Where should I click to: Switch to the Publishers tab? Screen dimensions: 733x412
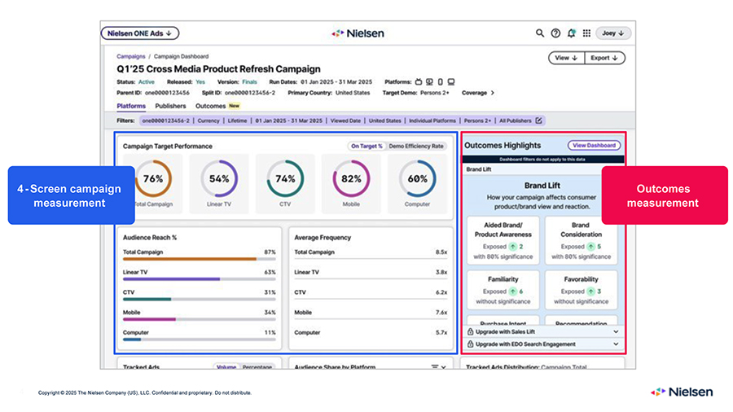click(x=170, y=106)
